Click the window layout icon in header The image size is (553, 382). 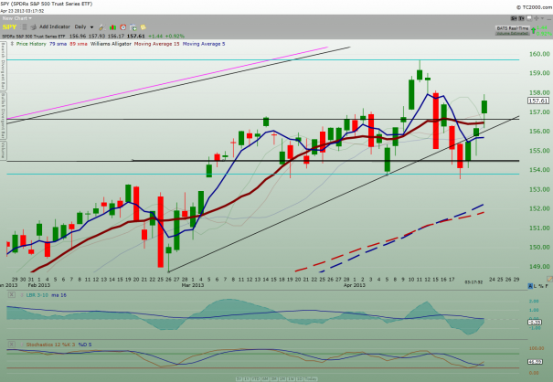click(528, 18)
